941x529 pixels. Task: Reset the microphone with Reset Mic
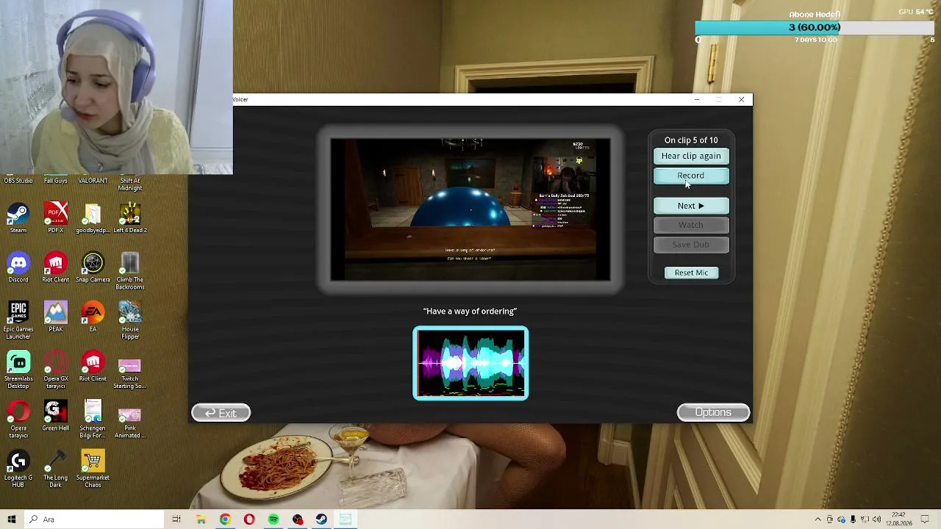(691, 273)
